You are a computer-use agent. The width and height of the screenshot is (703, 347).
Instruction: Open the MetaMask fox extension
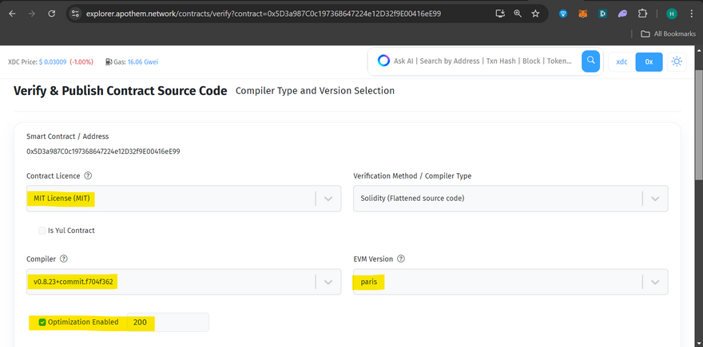point(582,14)
